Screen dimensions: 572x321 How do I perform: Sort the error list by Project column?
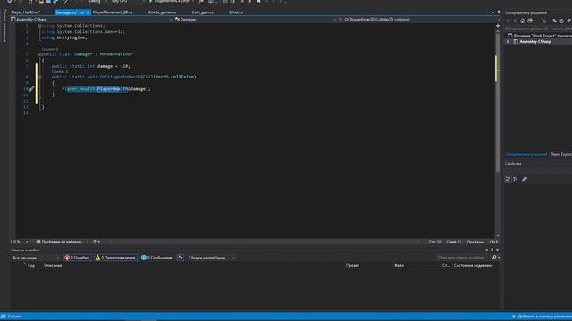[352, 266]
